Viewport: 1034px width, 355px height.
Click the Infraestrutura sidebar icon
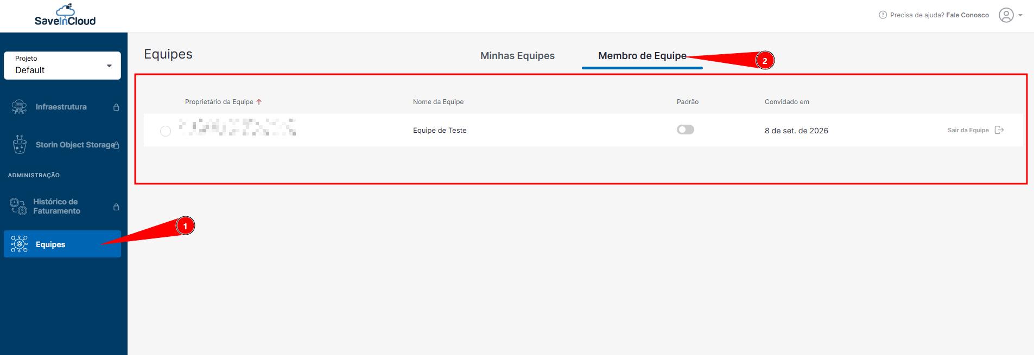click(19, 107)
